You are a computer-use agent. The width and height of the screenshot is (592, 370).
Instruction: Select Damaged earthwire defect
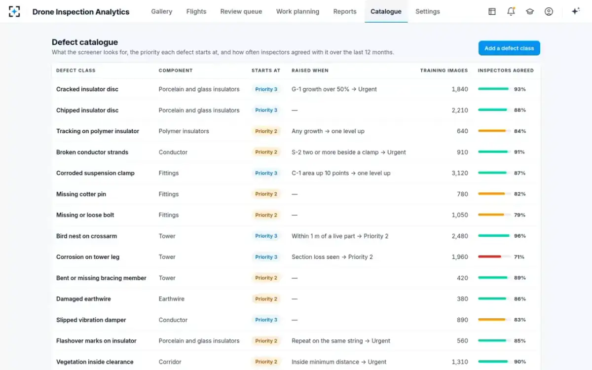click(83, 299)
